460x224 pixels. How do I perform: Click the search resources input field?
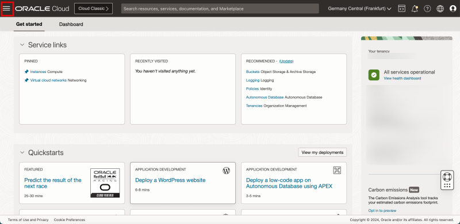tap(220, 9)
